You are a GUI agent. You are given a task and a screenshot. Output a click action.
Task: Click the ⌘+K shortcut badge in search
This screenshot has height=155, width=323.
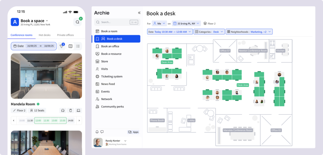(134, 22)
